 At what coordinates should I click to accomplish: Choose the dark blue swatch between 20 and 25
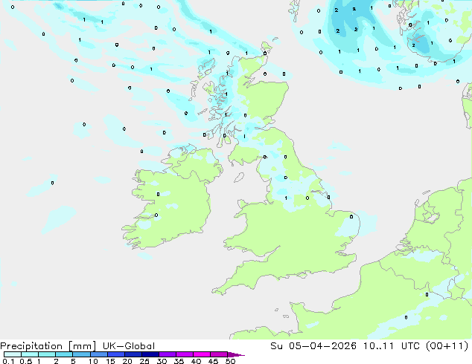coord(133,354)
